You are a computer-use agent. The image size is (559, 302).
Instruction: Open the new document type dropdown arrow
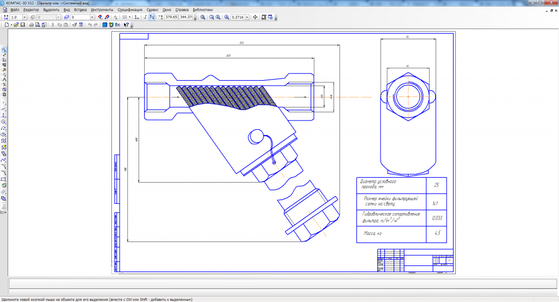pyautogui.click(x=11, y=25)
